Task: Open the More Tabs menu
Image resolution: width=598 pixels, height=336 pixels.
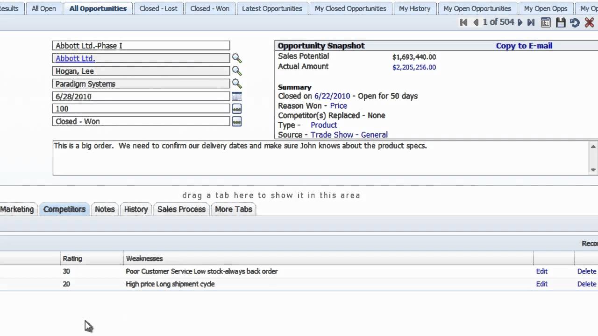Action: point(234,209)
